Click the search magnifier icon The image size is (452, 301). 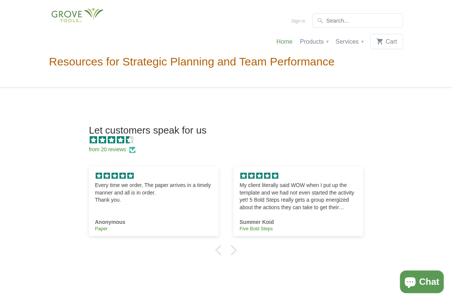coord(320,21)
